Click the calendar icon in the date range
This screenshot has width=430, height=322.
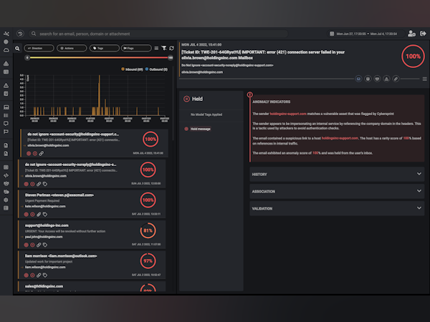tap(332, 34)
